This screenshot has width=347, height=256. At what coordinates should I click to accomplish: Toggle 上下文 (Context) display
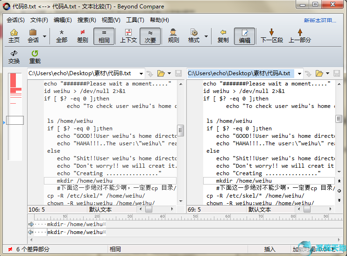click(128, 36)
